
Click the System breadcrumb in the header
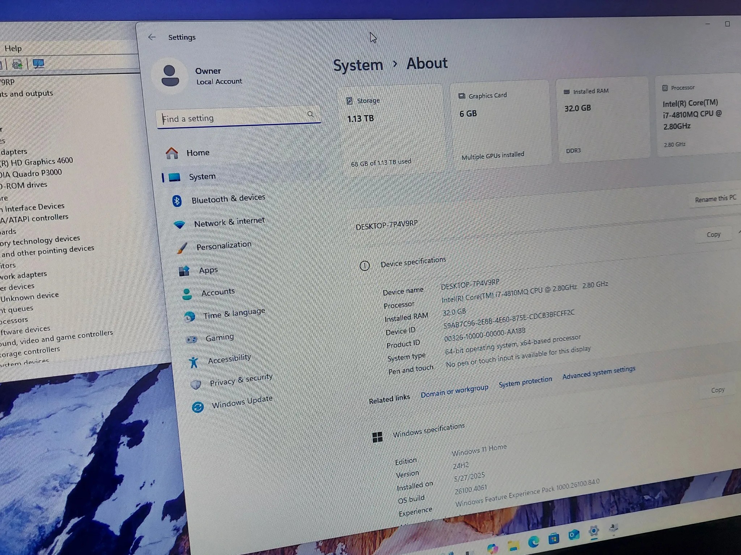point(357,65)
